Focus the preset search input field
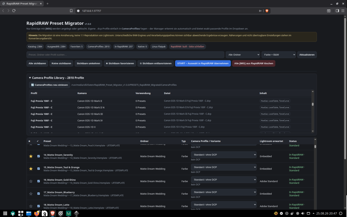The image size is (347, 217). [125, 55]
